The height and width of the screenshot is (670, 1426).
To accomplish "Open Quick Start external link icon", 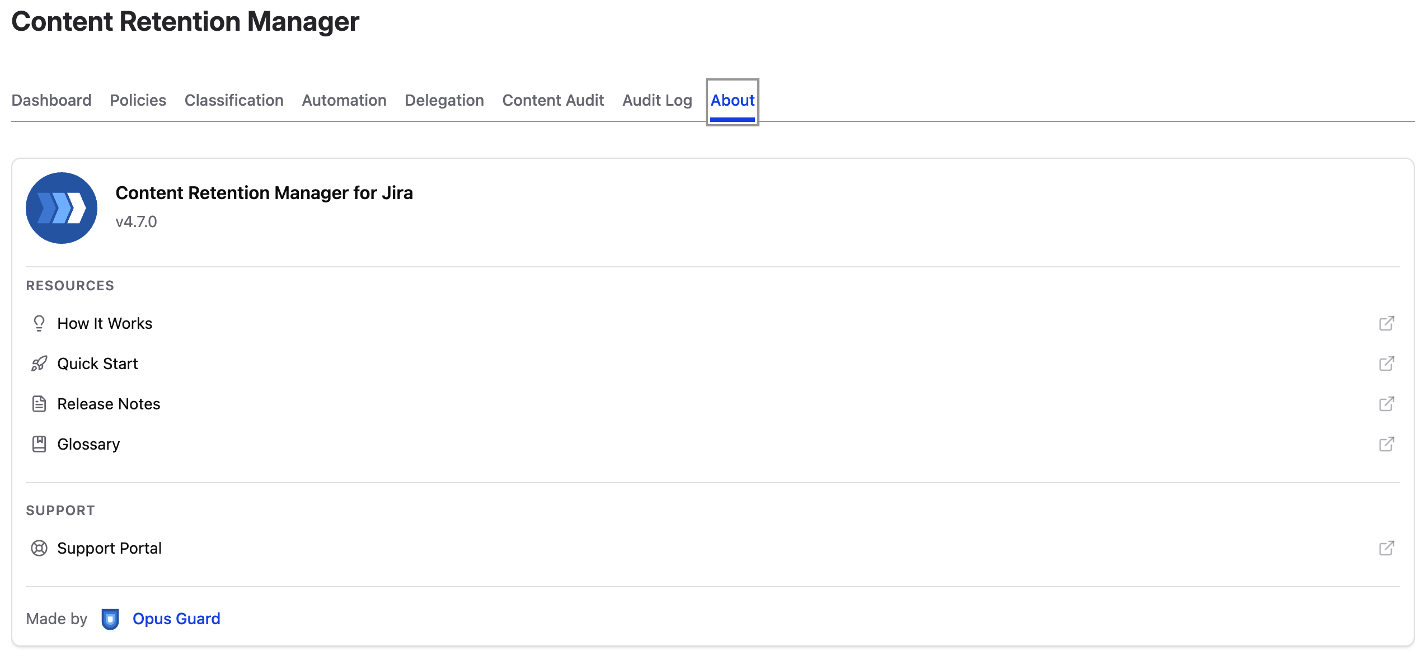I will pyautogui.click(x=1386, y=364).
